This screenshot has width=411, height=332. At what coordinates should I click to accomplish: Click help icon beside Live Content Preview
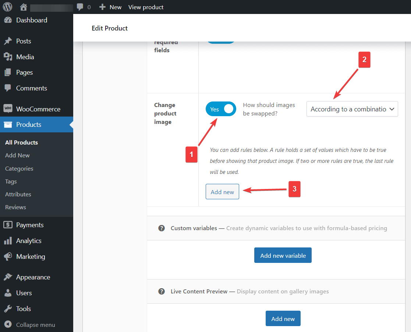[x=162, y=292]
